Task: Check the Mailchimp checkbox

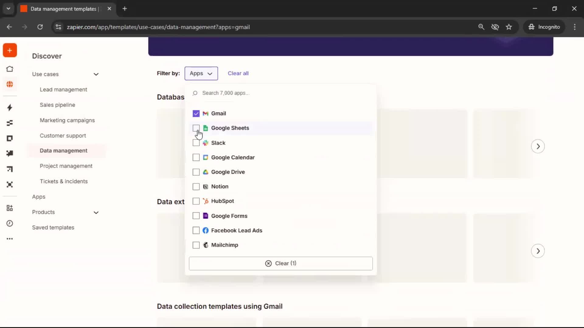Action: tap(196, 245)
